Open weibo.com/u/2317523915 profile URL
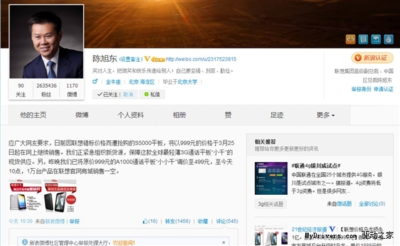400x246 pixels. coord(201,59)
